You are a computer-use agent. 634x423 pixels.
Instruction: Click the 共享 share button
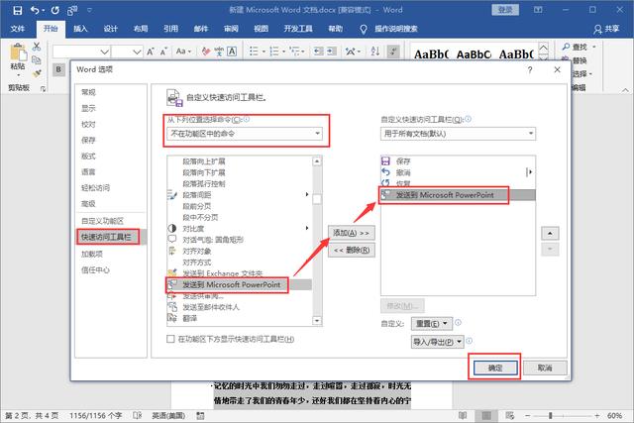coord(606,29)
